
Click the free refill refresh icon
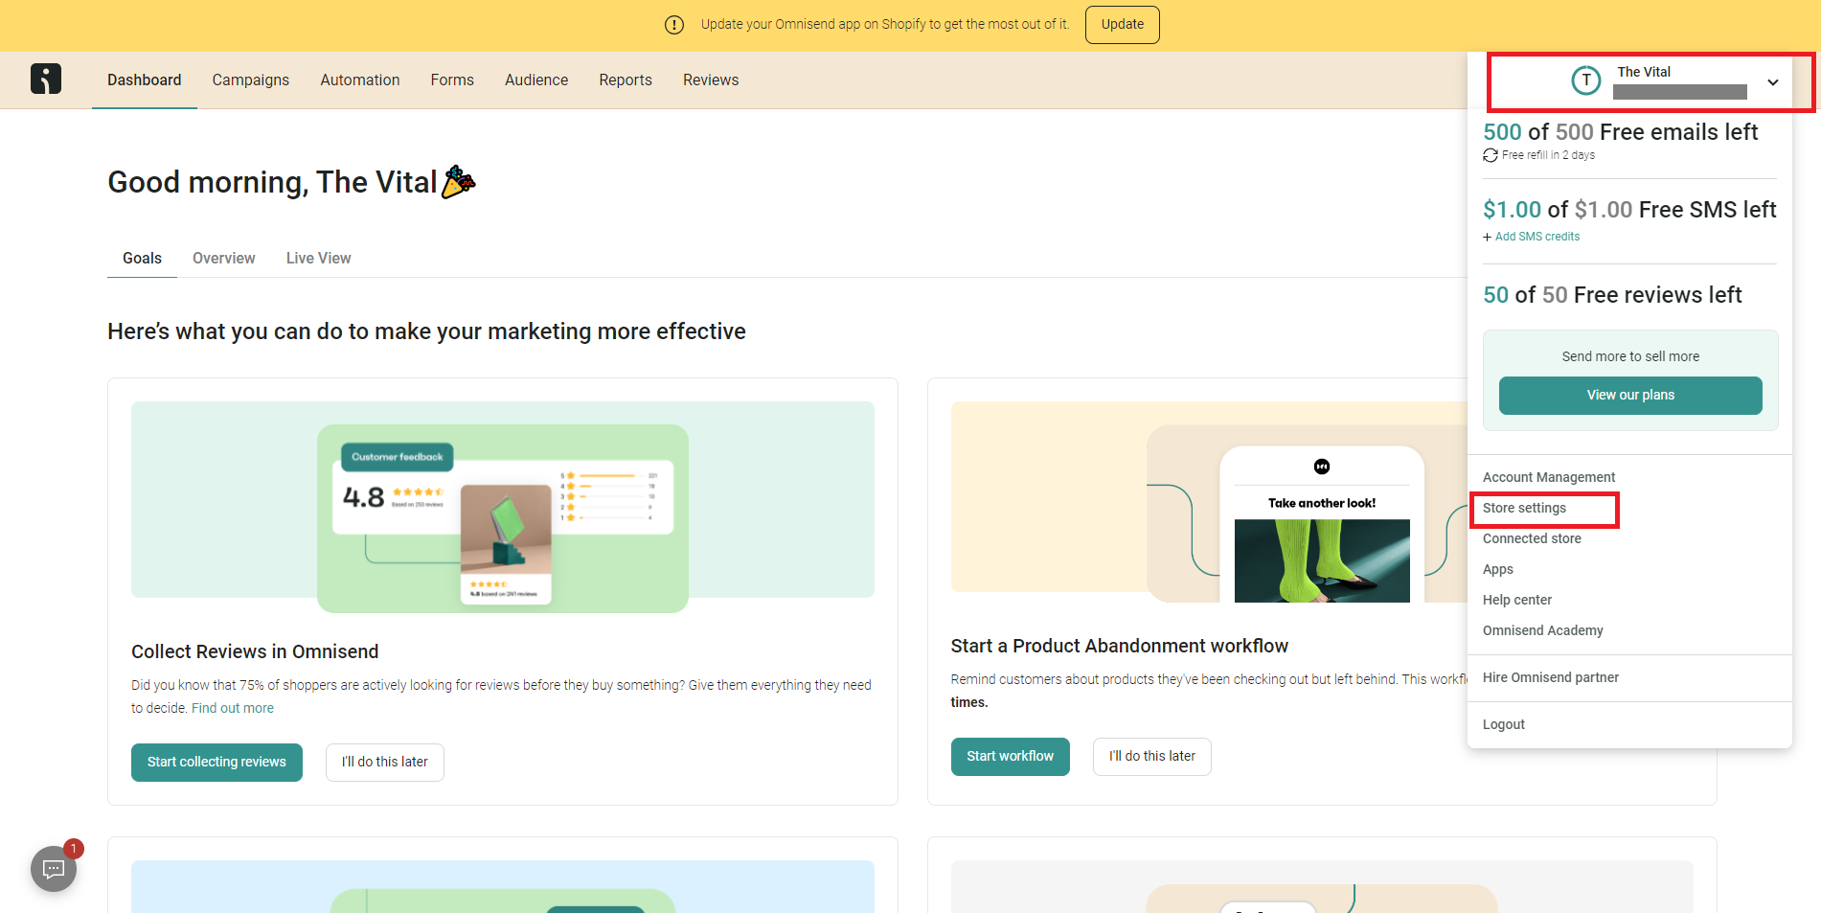click(x=1491, y=155)
